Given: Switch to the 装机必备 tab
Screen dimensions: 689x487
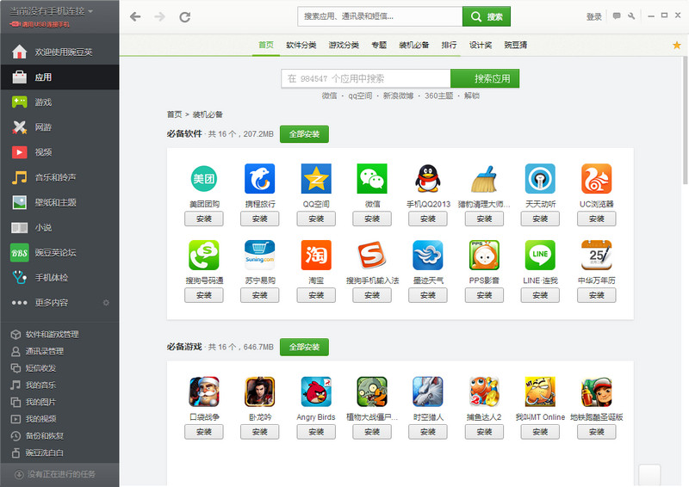Looking at the screenshot, I should coord(414,45).
